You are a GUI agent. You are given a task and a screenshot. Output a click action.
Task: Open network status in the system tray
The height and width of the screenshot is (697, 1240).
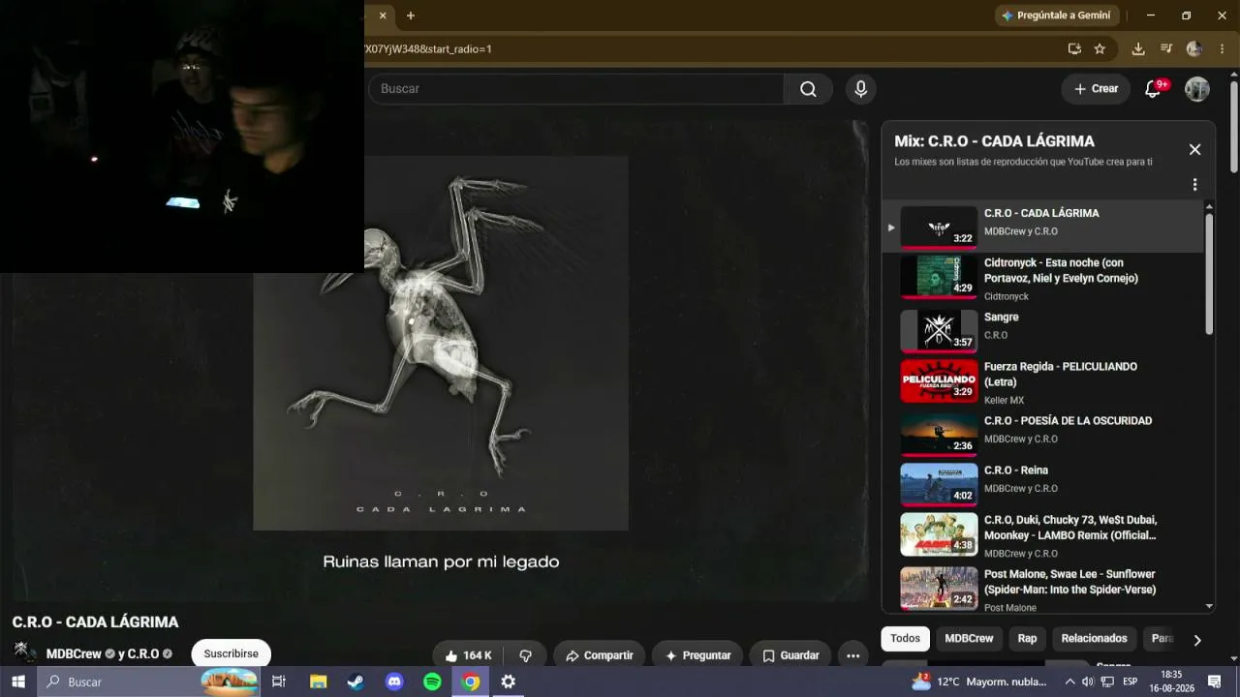(1107, 682)
